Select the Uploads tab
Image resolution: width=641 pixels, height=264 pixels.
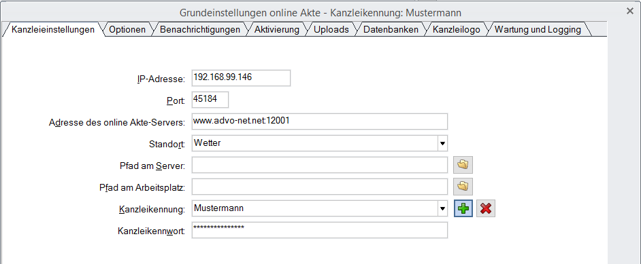[x=331, y=30]
